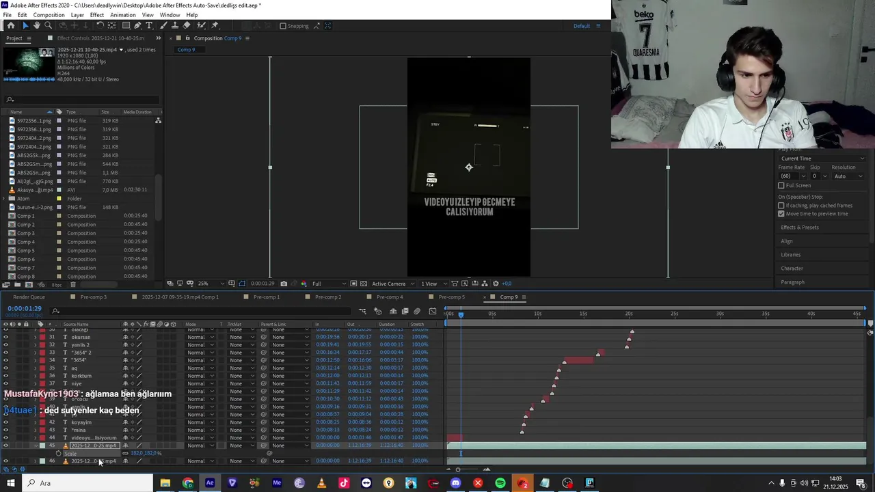Select the Hand tool

click(36, 25)
